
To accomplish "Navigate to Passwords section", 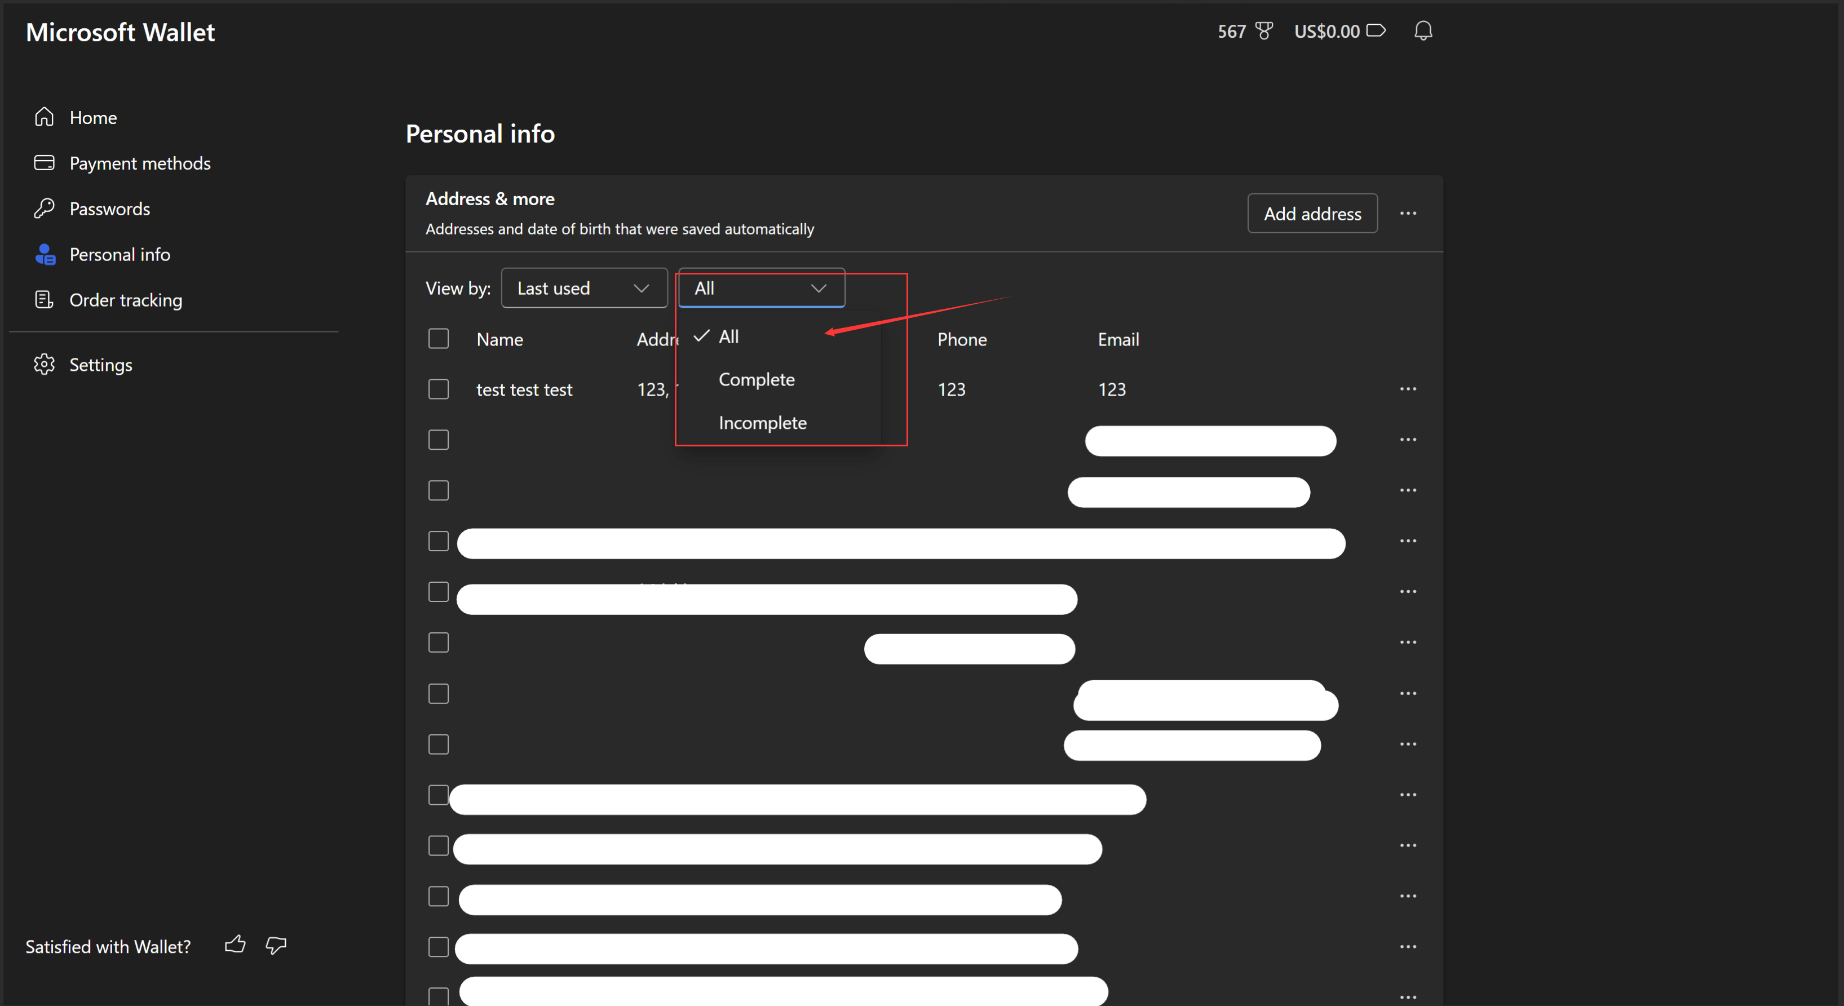I will coord(109,209).
